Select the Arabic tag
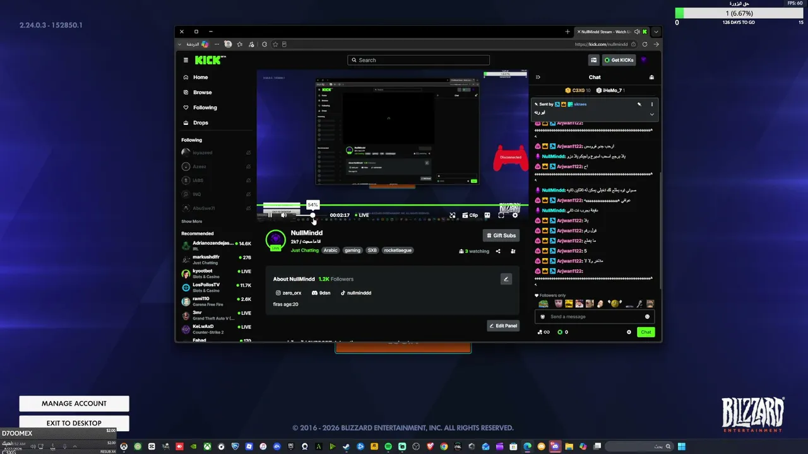 point(331,250)
